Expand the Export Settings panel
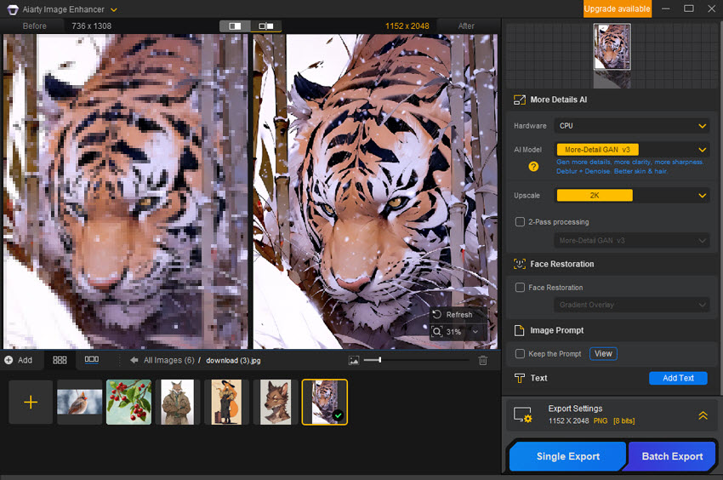 703,415
